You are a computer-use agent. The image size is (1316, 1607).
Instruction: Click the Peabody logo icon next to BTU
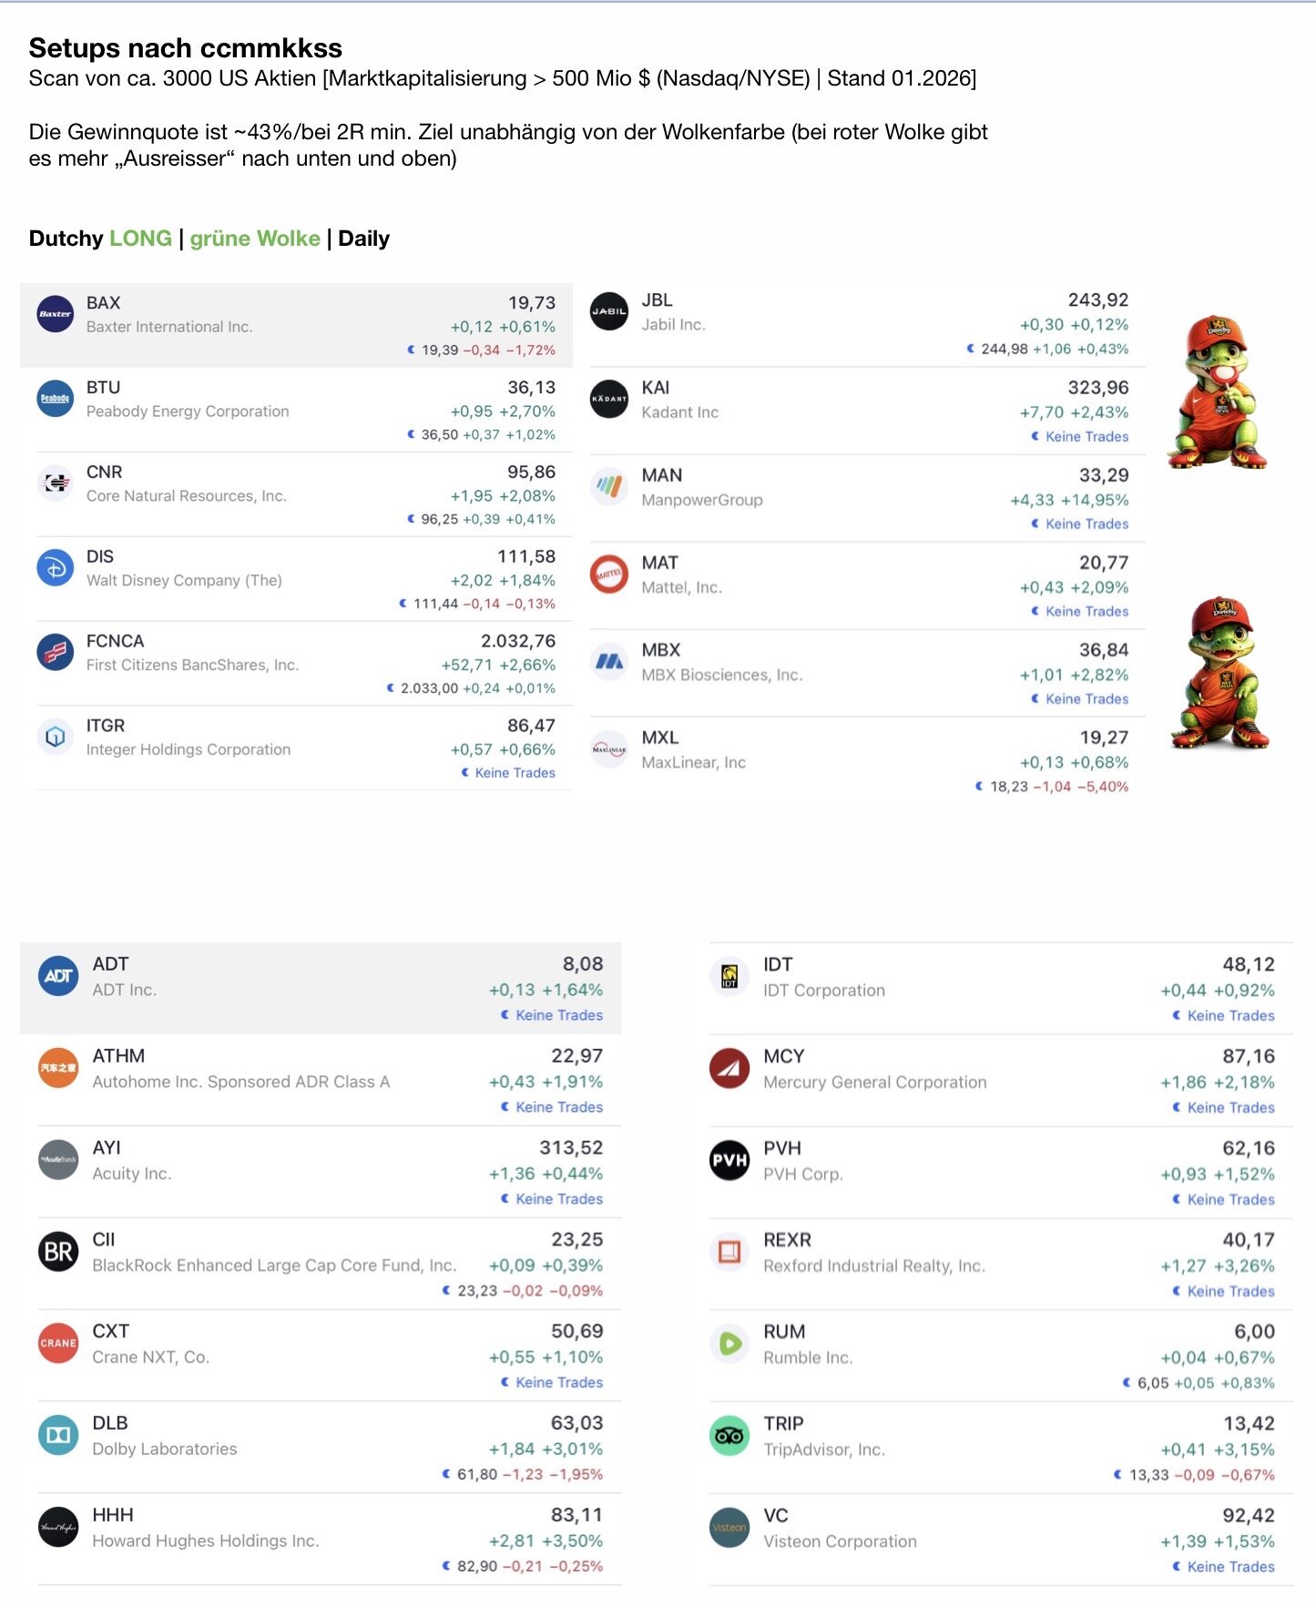click(55, 399)
